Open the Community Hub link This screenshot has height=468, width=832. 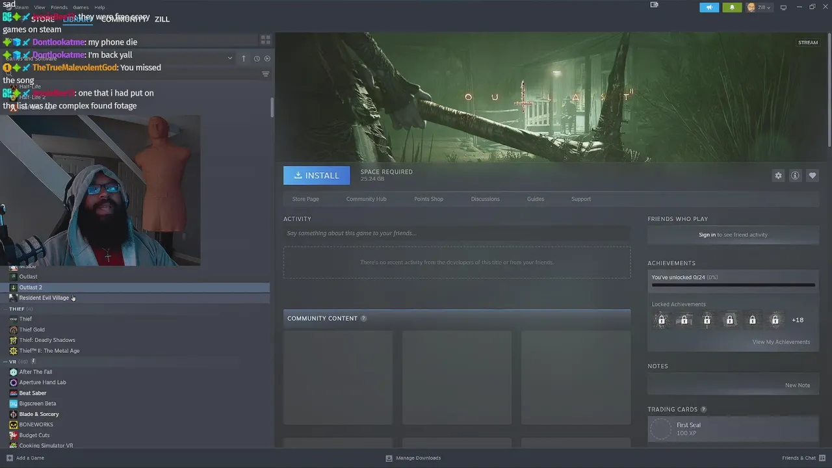[366, 199]
